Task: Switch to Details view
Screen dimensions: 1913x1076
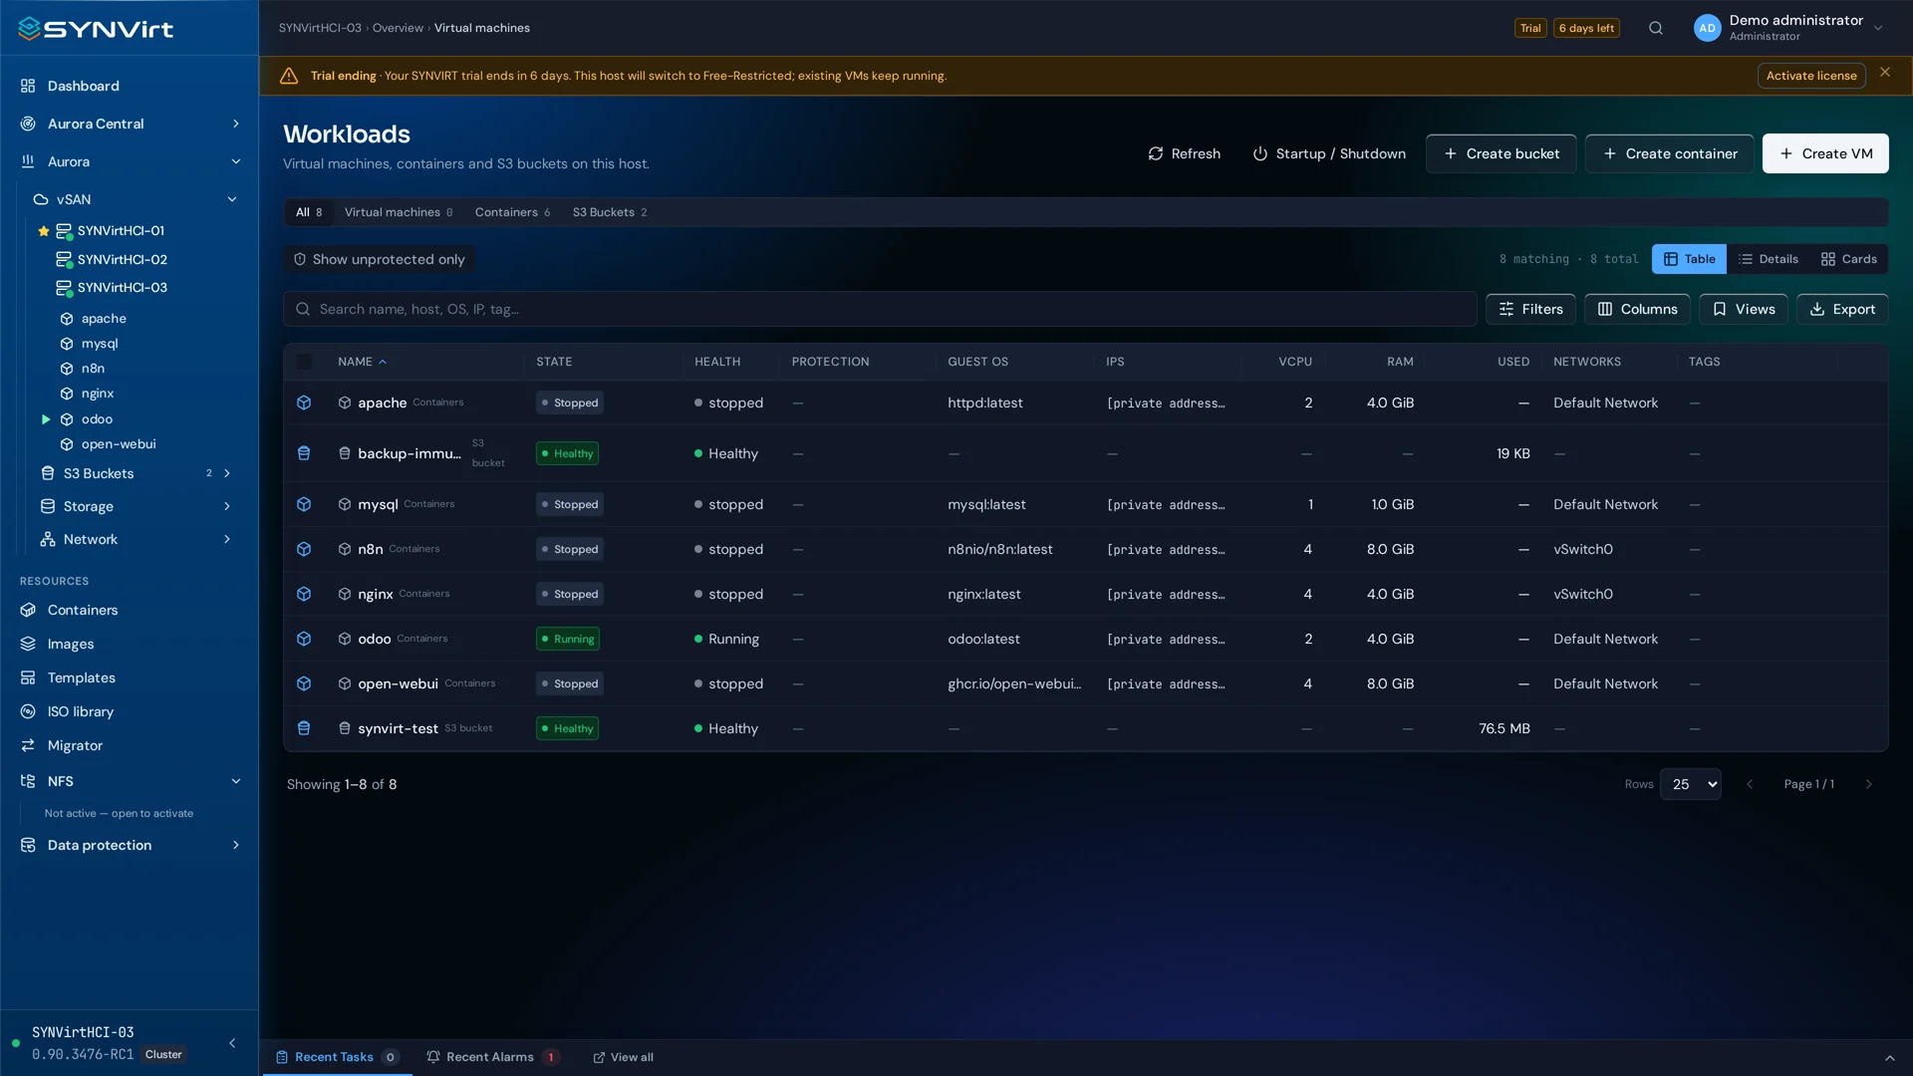Action: click(1769, 259)
